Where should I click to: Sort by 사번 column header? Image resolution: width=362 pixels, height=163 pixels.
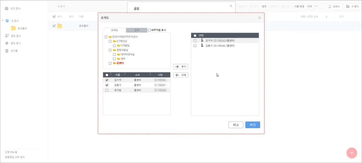click(x=160, y=75)
